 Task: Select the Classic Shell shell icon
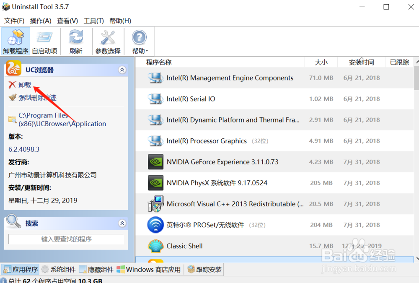(x=155, y=246)
